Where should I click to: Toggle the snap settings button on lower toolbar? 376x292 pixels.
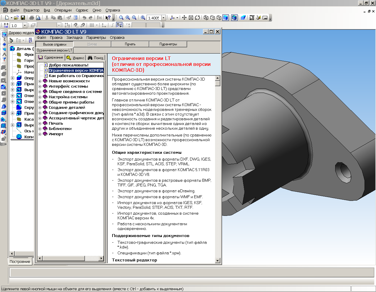click(x=75, y=25)
